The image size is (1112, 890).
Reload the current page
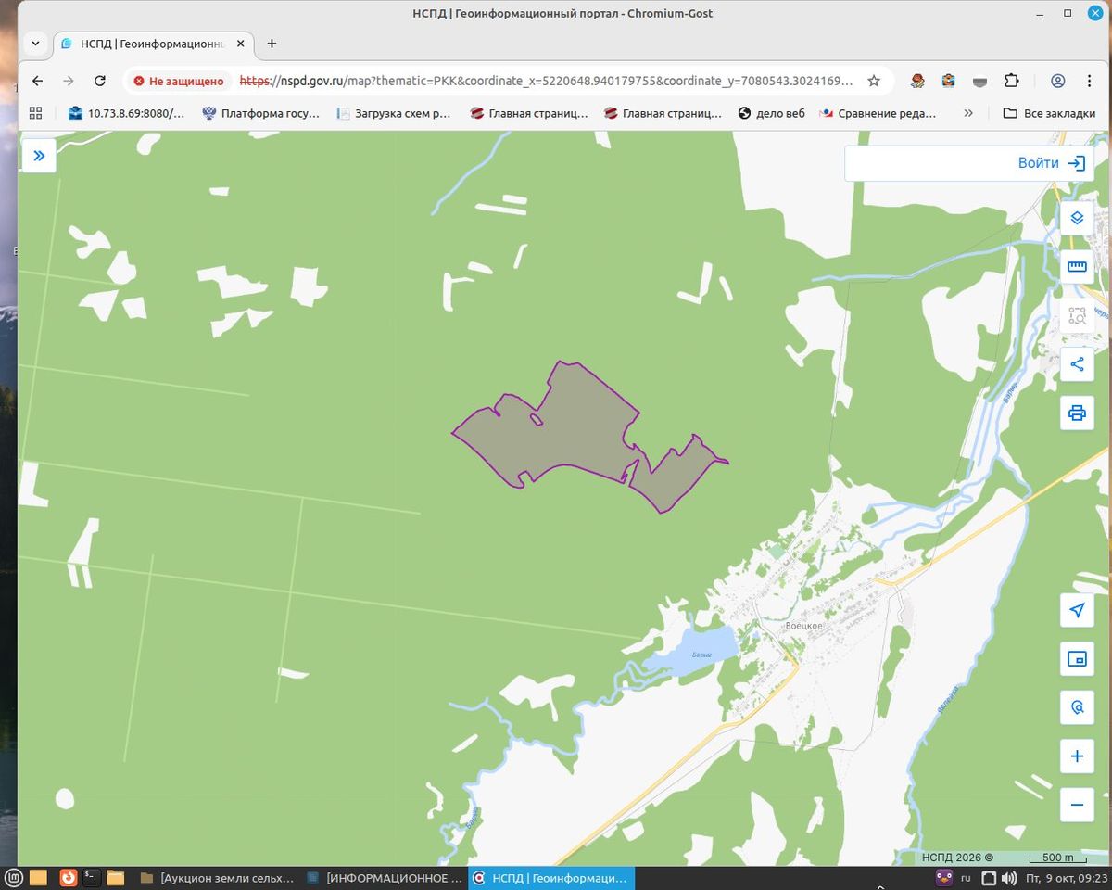tap(100, 81)
